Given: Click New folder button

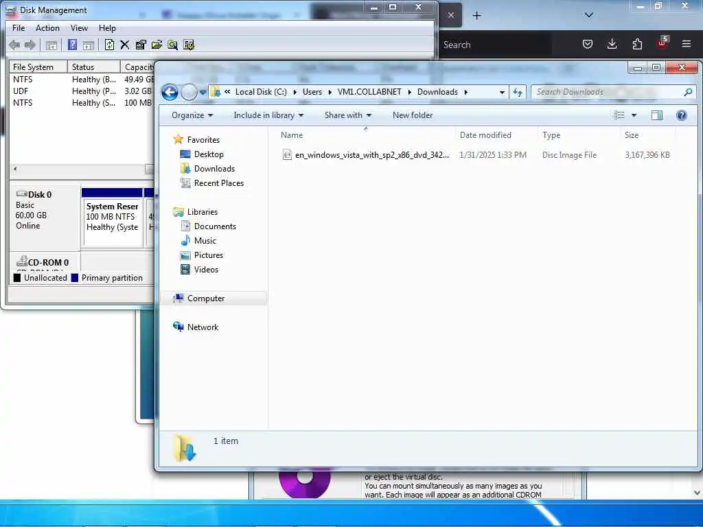Looking at the screenshot, I should point(413,115).
